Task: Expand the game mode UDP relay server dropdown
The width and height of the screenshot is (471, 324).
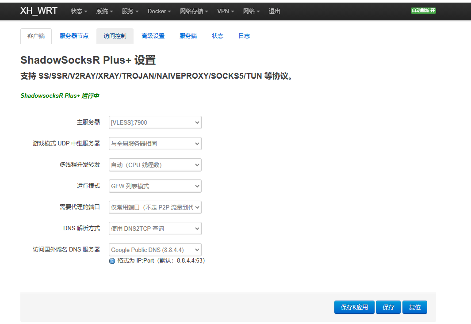Action: [x=155, y=144]
